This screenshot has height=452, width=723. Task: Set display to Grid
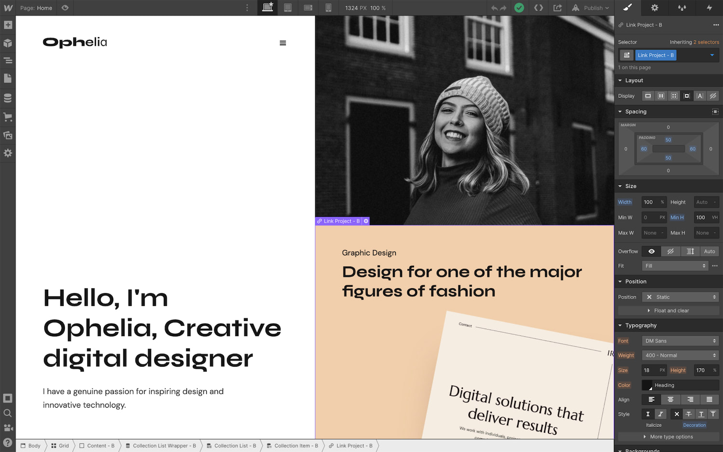tap(674, 96)
